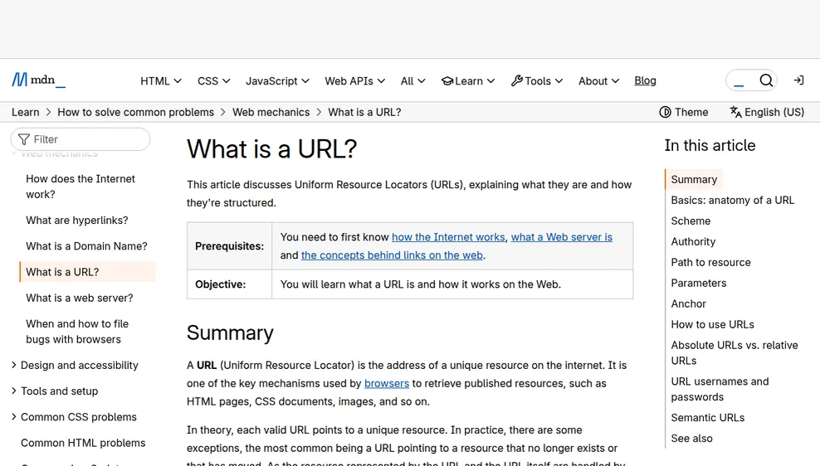Click the Filter sidebar input
The height and width of the screenshot is (466, 830).
click(x=81, y=139)
